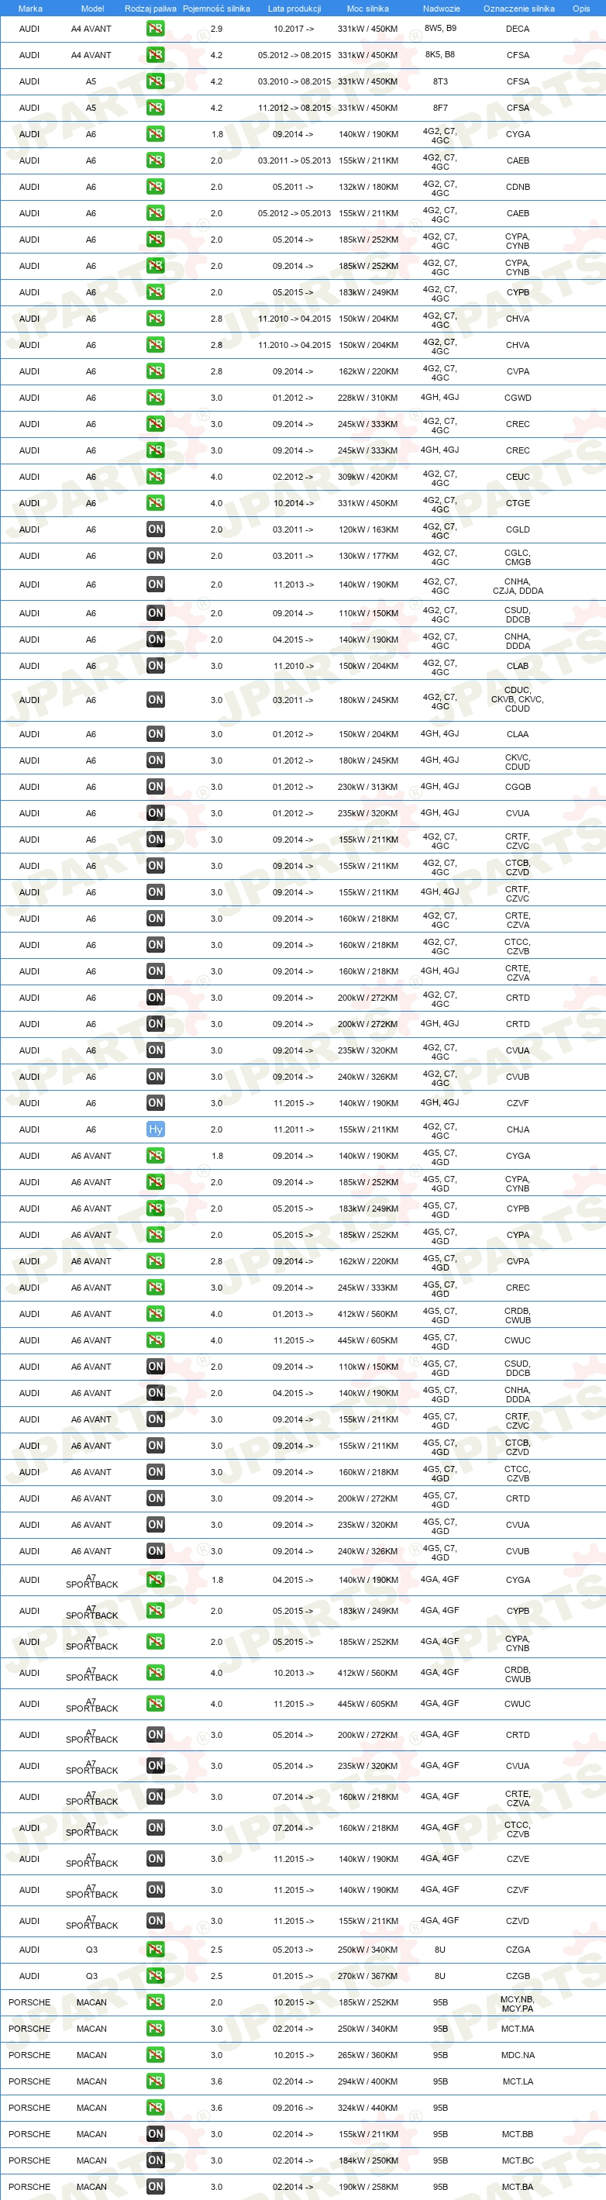Screen dimensions: 606x2200
Task: Select the diesel icon in the A7 SPORTBACK 155kW CZVD row
Action: click(x=155, y=1921)
